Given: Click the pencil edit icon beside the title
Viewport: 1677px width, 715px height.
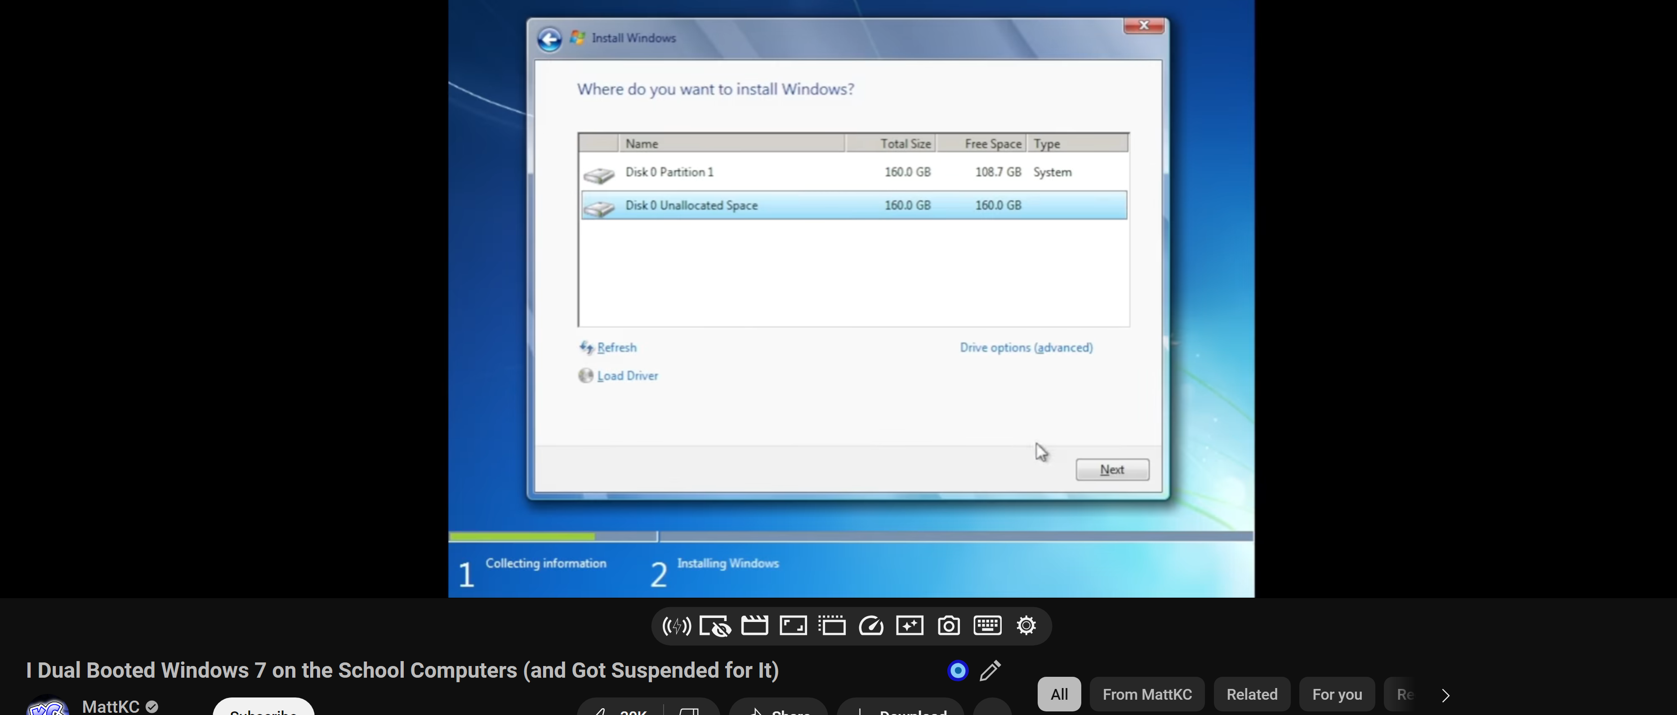Looking at the screenshot, I should 990,670.
